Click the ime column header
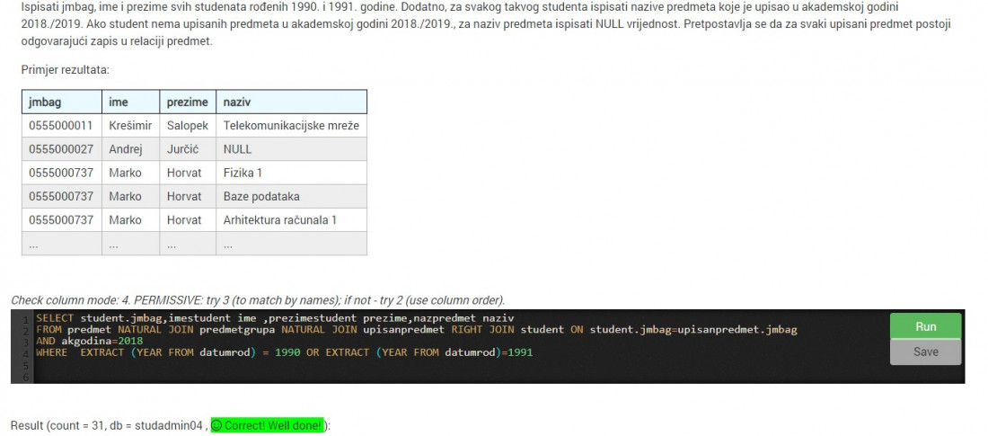The image size is (988, 436). [130, 102]
